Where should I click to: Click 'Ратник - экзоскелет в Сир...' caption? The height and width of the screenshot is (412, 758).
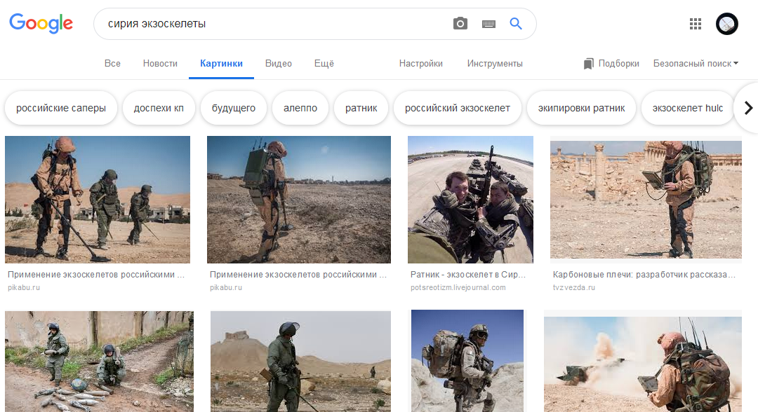467,275
